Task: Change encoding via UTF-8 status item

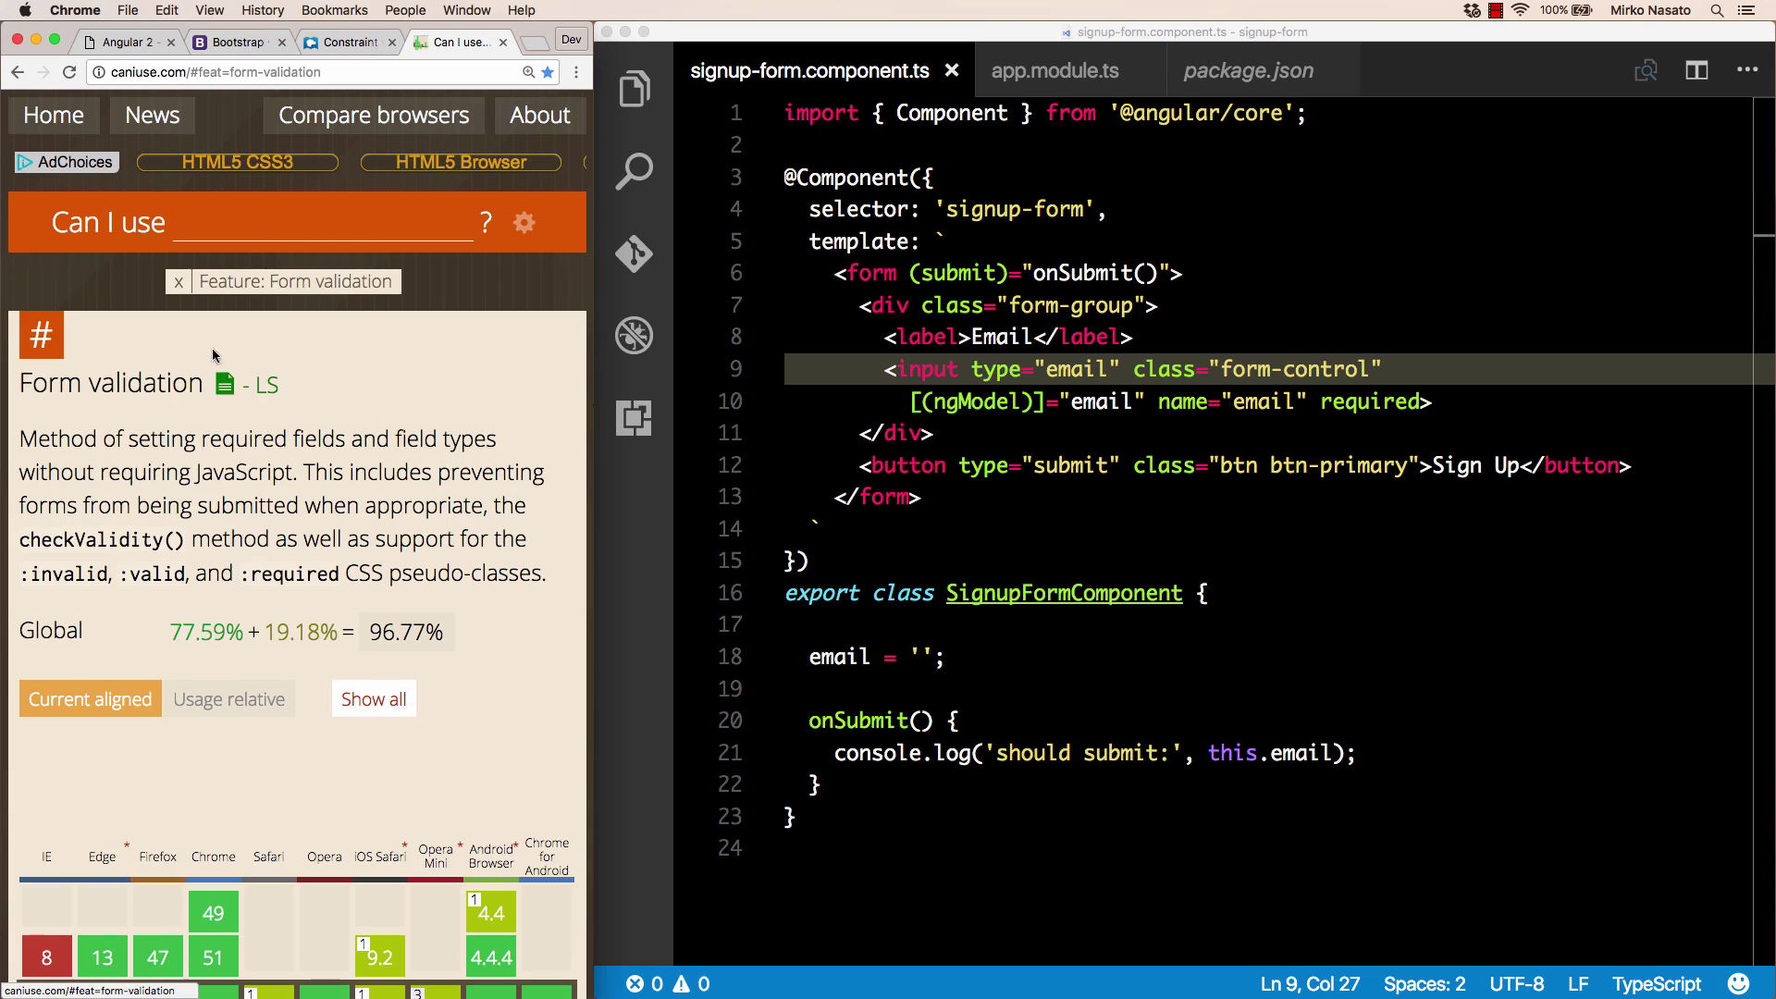Action: tap(1517, 983)
